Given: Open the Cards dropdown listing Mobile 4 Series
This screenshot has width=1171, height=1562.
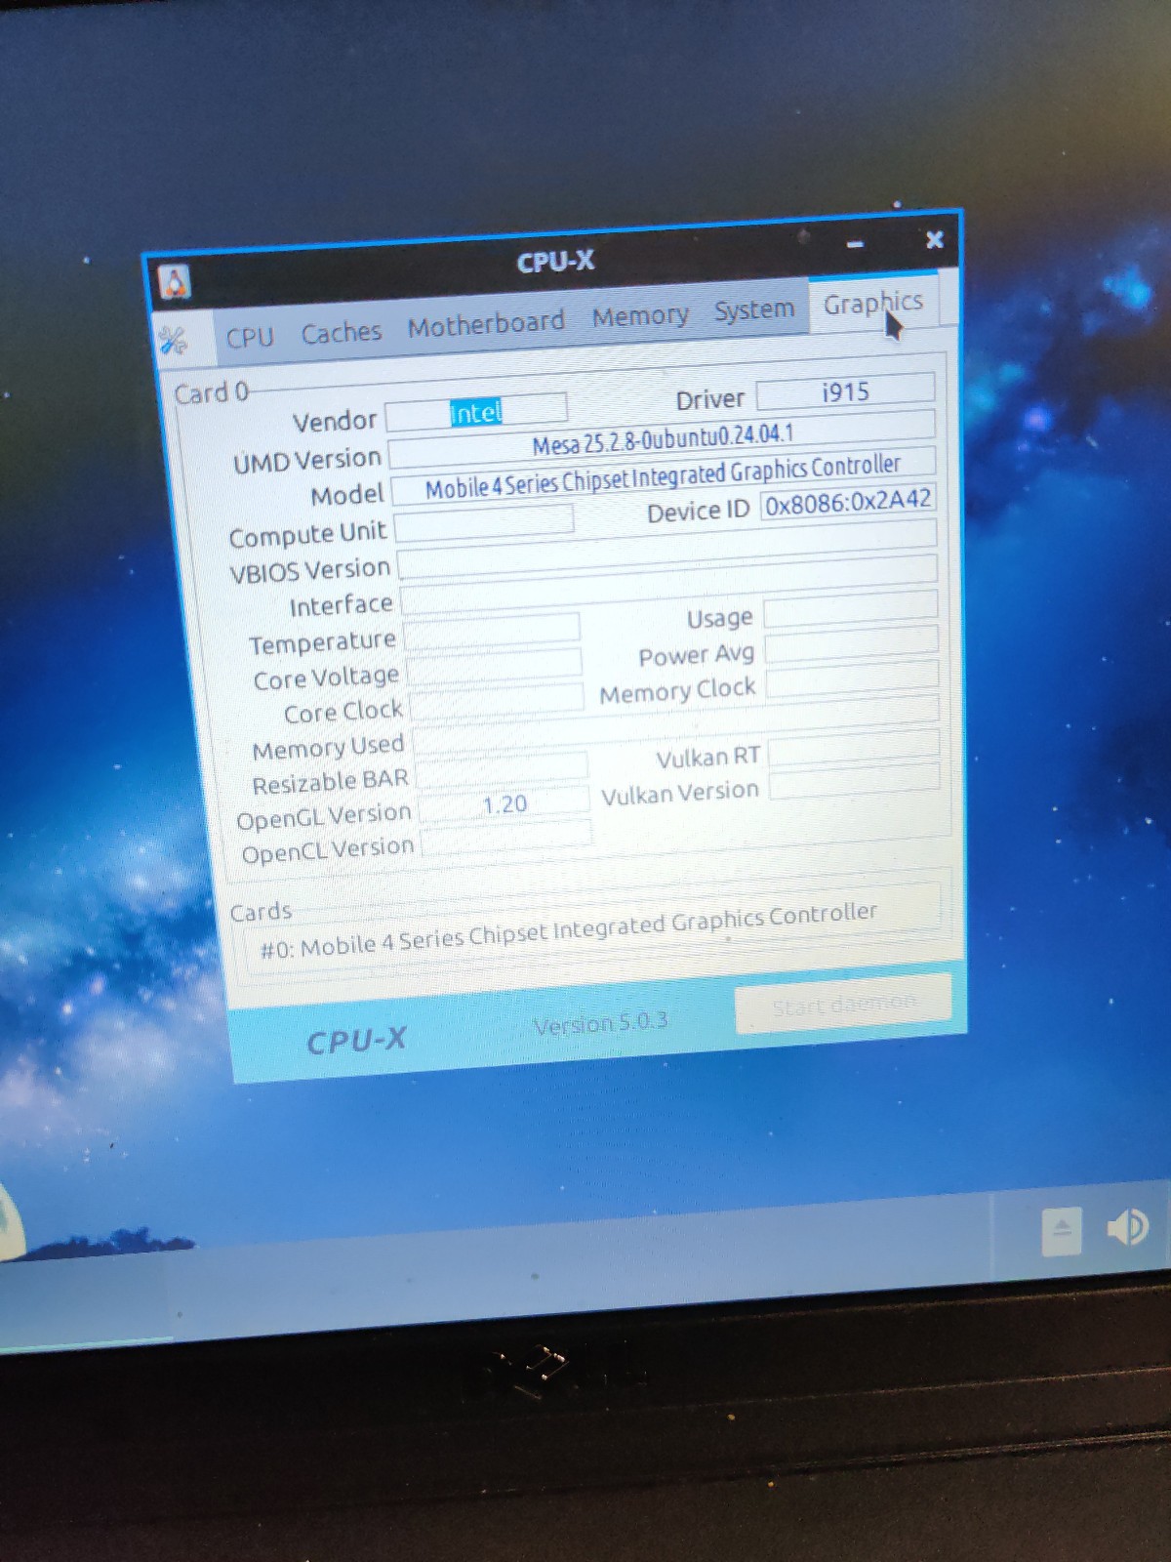Looking at the screenshot, I should pyautogui.click(x=591, y=927).
